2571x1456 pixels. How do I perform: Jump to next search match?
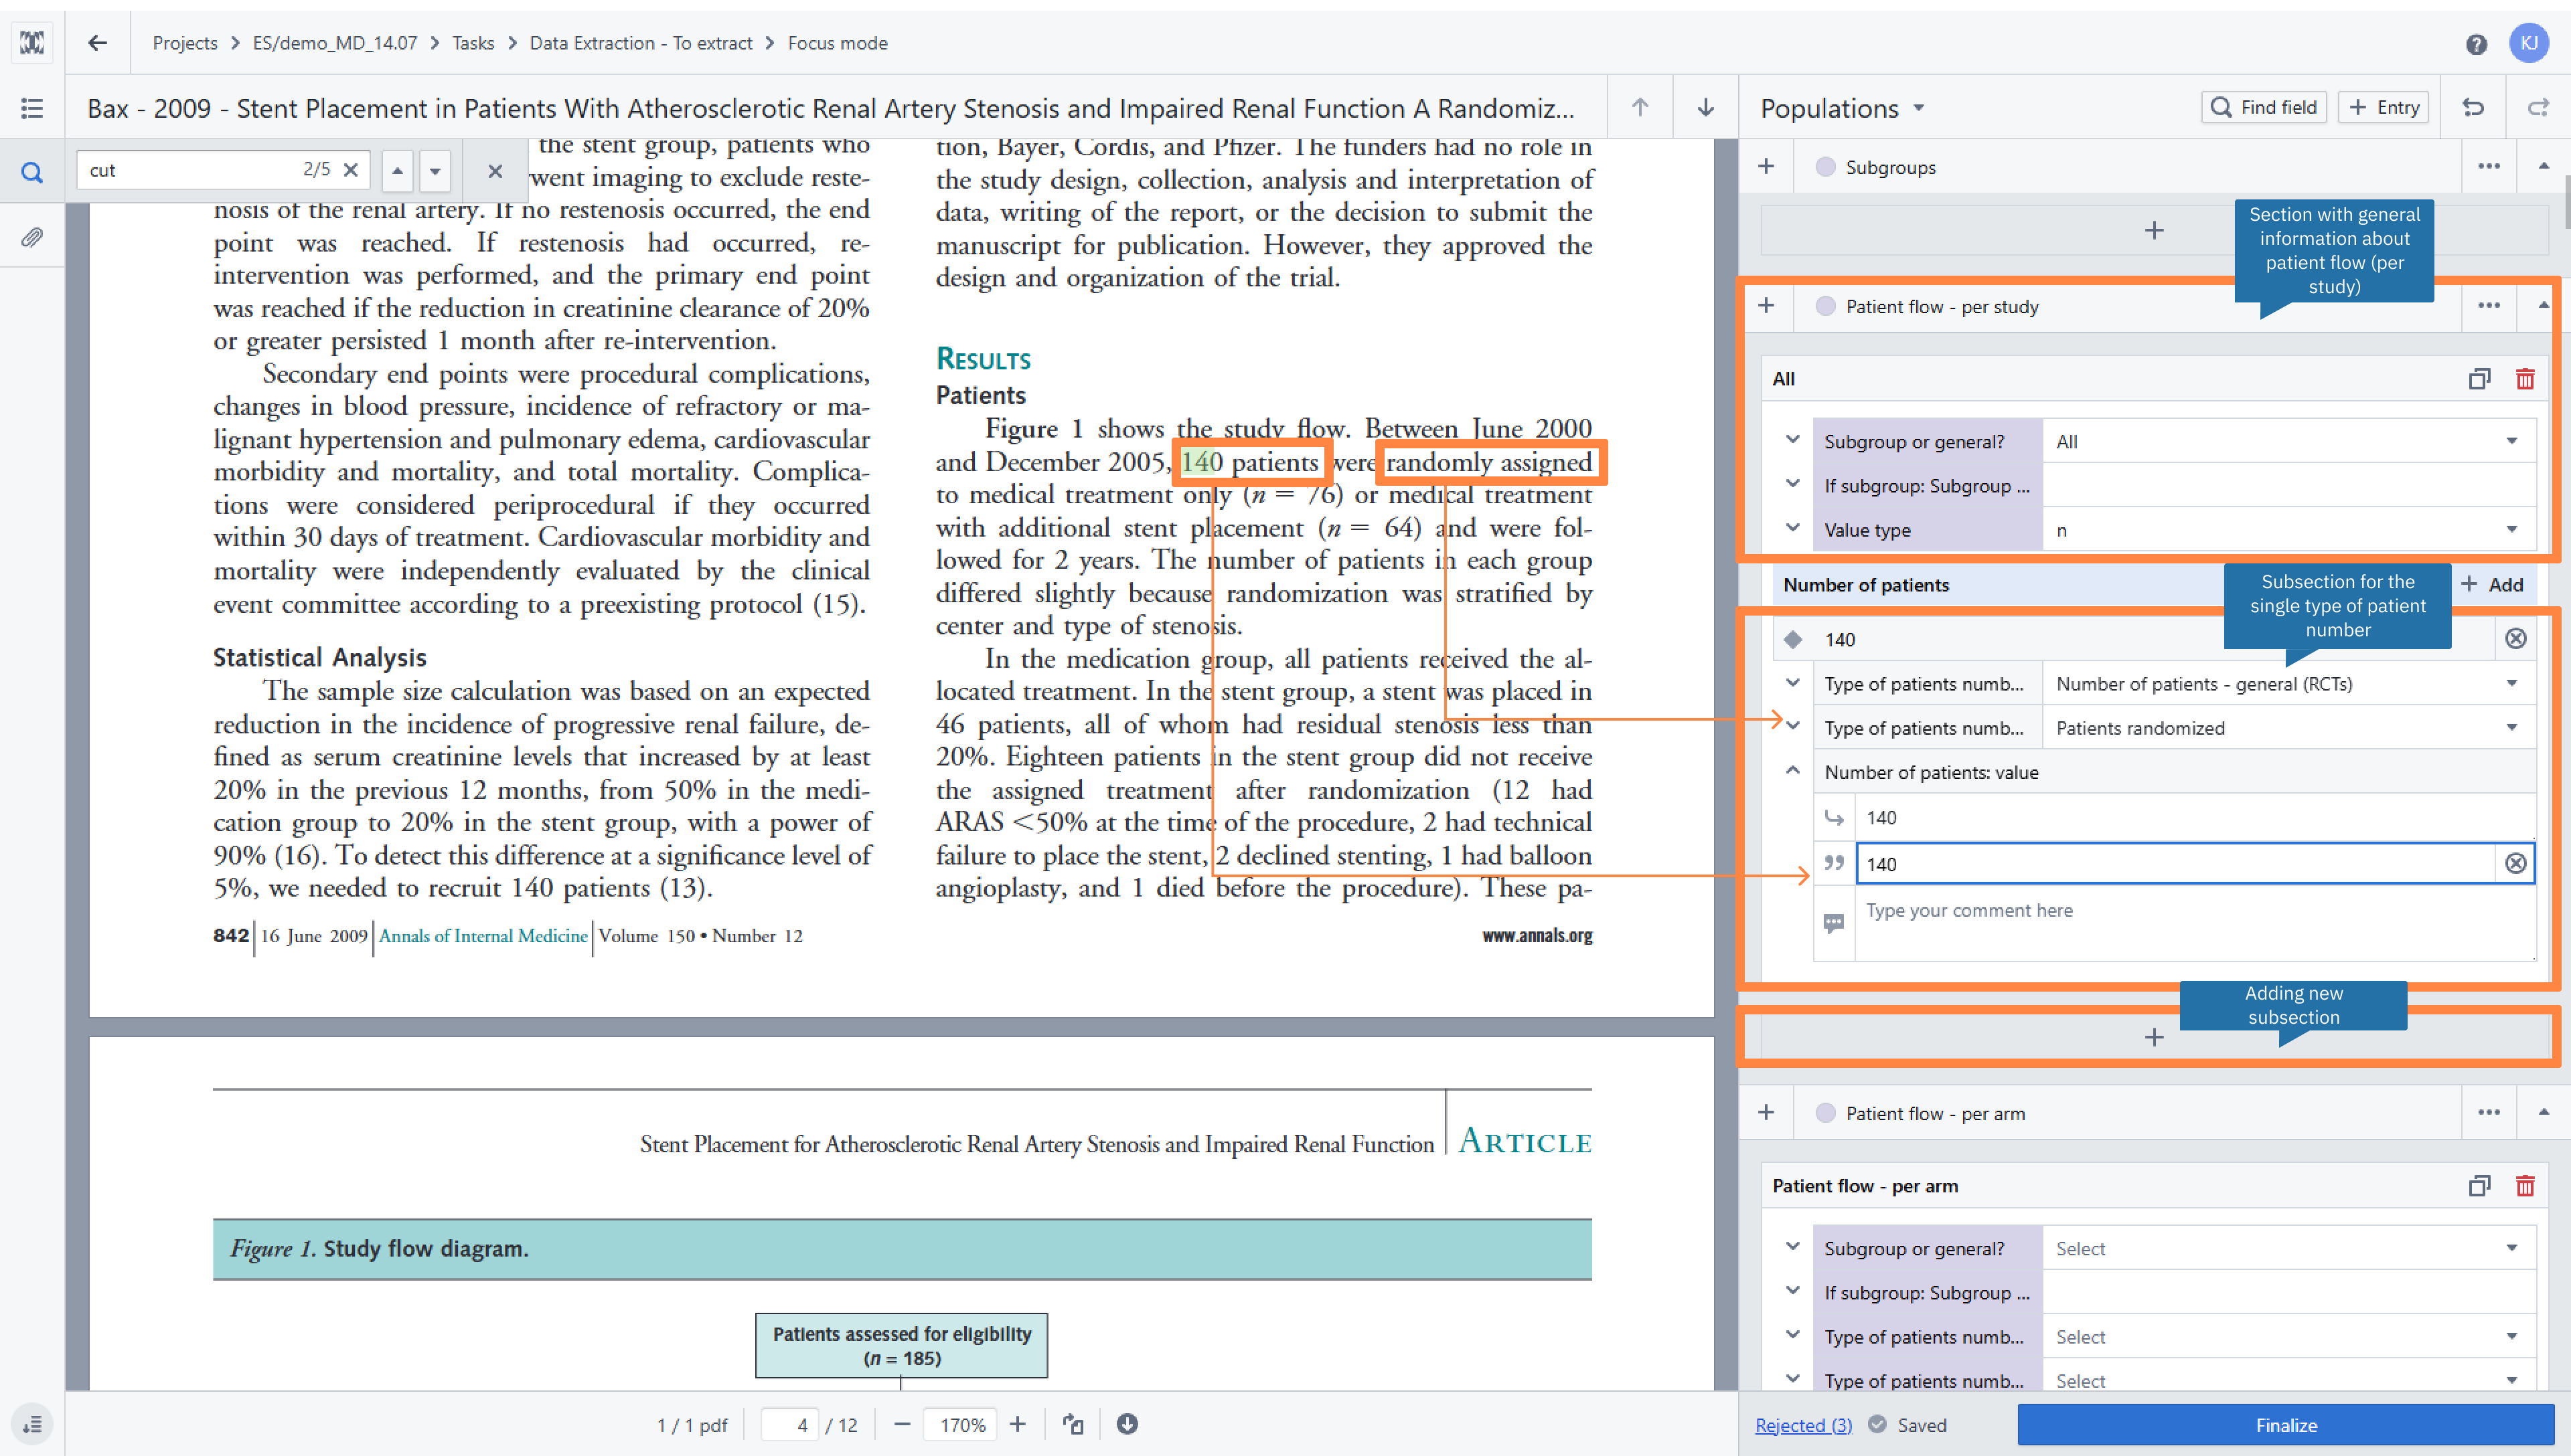435,170
